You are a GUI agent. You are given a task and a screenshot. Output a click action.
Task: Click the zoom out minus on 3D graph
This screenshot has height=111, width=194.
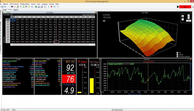183,19
